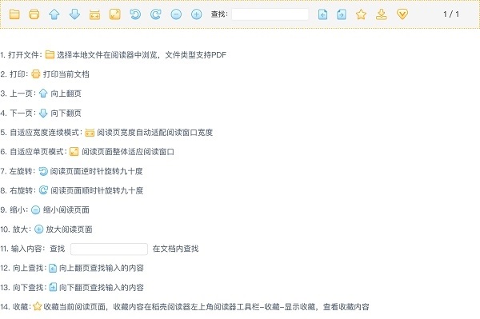Click page icon in the 向下查找 line
480x319 pixels.
click(53, 287)
